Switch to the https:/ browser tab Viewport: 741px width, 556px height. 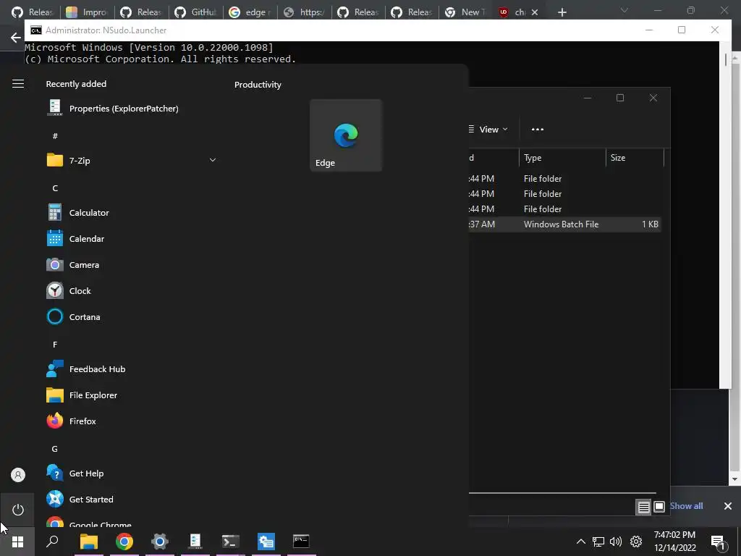[304, 12]
